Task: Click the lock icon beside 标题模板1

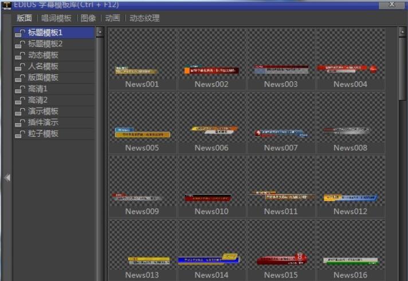Action: coord(20,33)
